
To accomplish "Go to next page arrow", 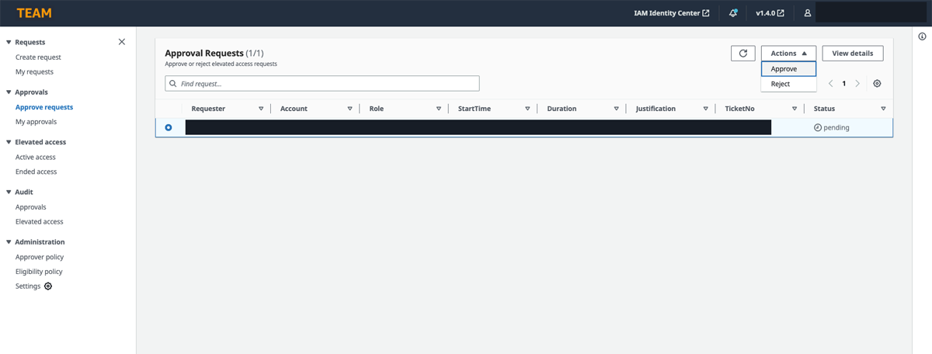I will click(857, 84).
